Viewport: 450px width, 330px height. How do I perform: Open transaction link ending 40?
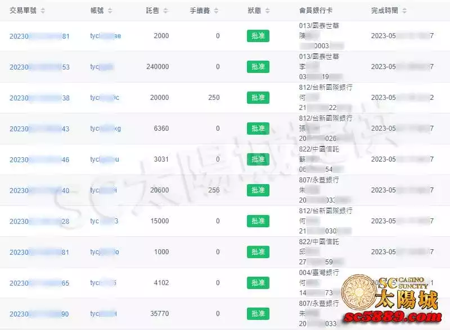[39, 190]
